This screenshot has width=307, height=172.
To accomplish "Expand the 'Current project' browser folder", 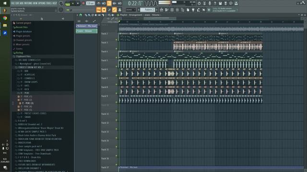I will [x=24, y=23].
